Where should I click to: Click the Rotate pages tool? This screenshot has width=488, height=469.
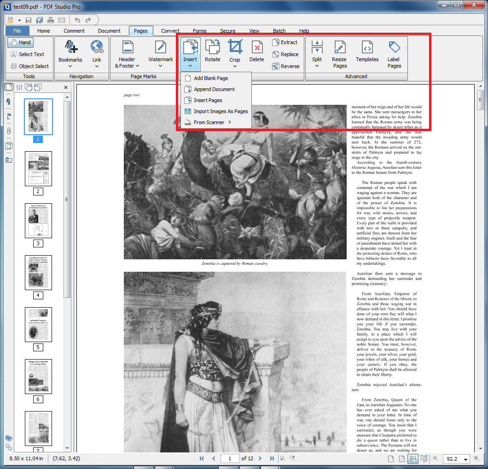click(213, 51)
